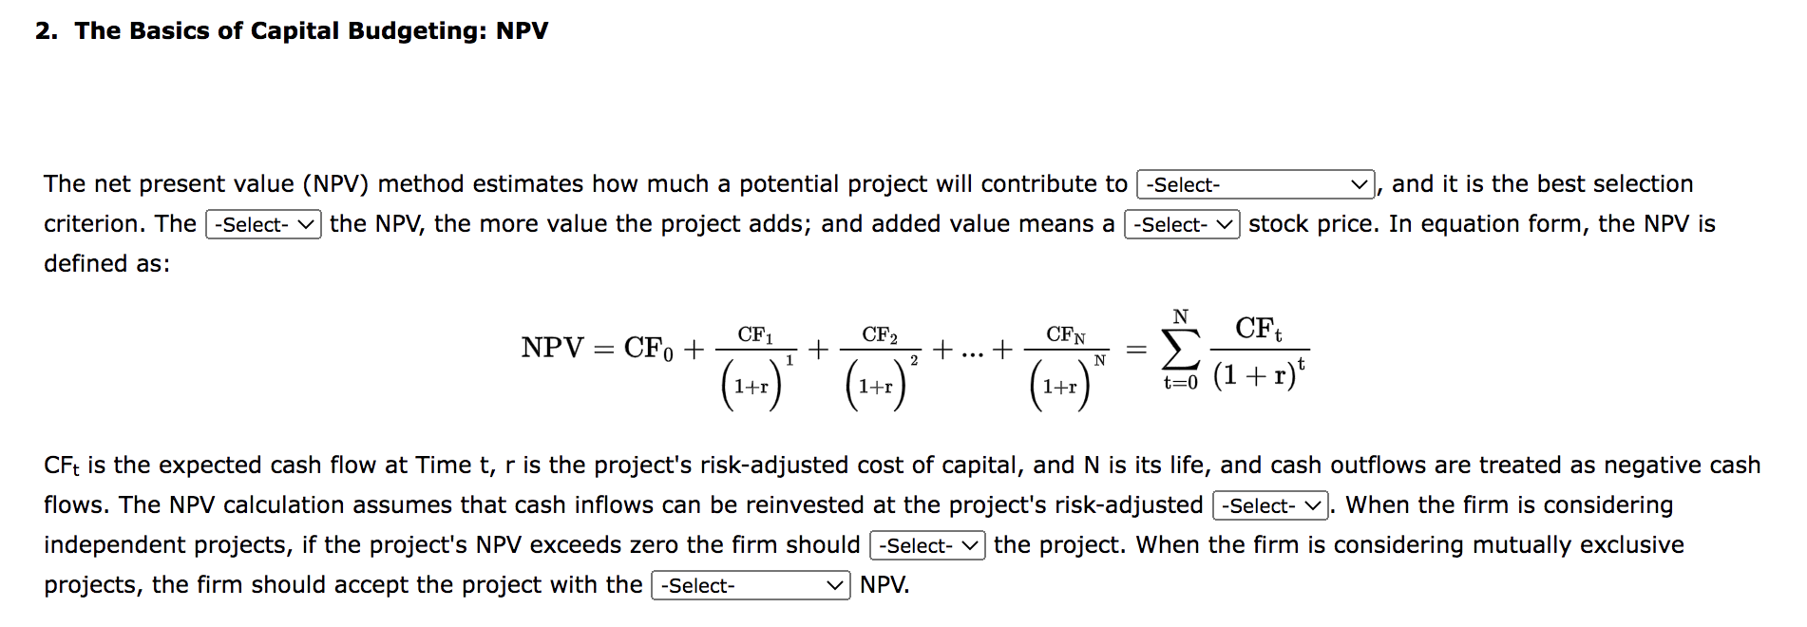Screen dimensions: 1807x627
Task: Open the dropdown before "stock price"
Action: [x=1180, y=225]
